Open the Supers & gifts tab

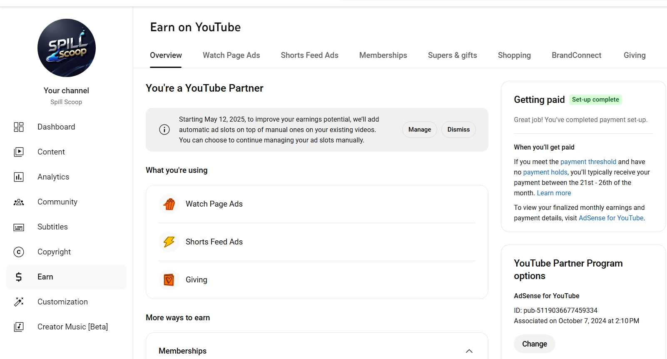pos(453,55)
